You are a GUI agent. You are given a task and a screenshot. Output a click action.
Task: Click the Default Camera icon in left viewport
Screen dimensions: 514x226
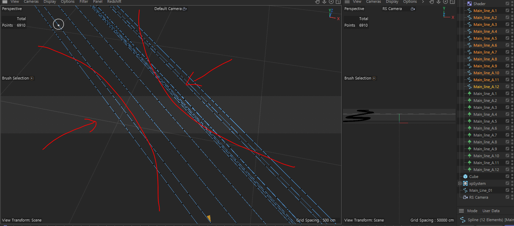point(185,9)
